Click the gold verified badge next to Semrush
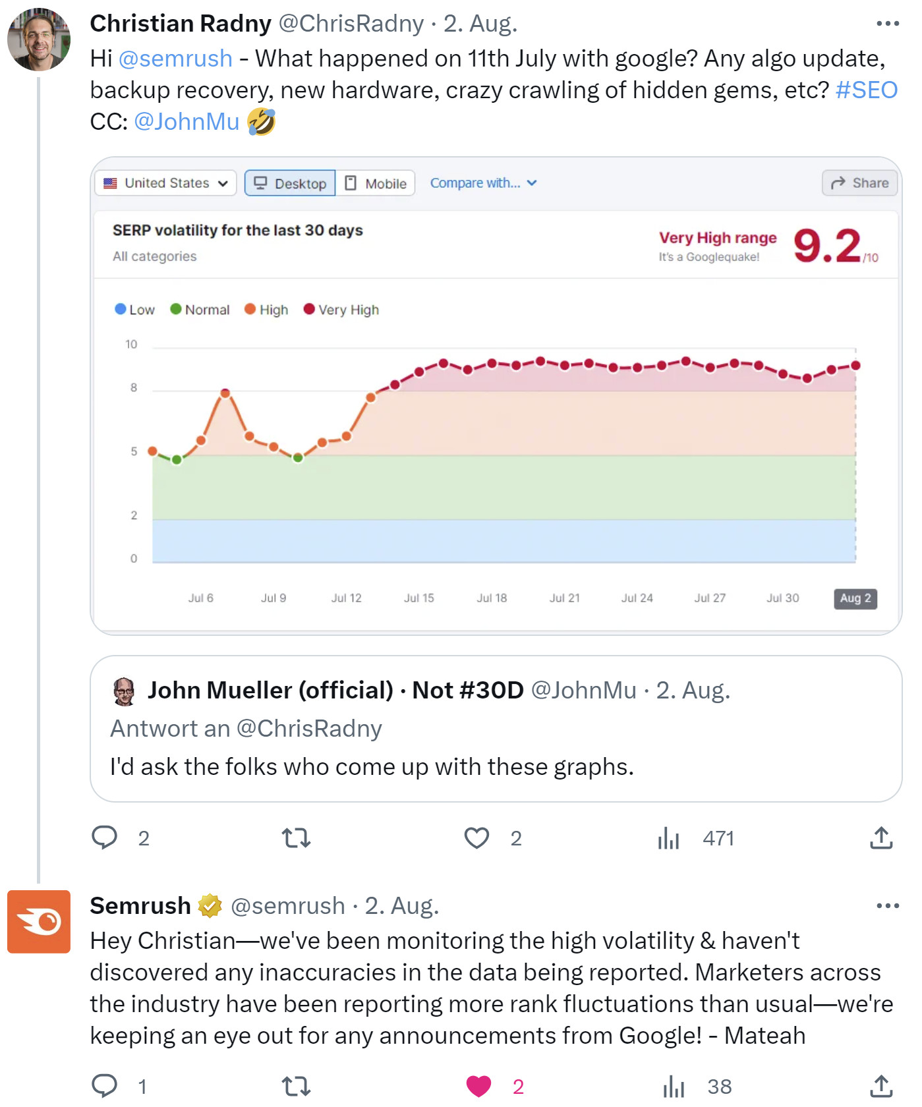Viewport: 922px width, 1107px height. pyautogui.click(x=208, y=905)
